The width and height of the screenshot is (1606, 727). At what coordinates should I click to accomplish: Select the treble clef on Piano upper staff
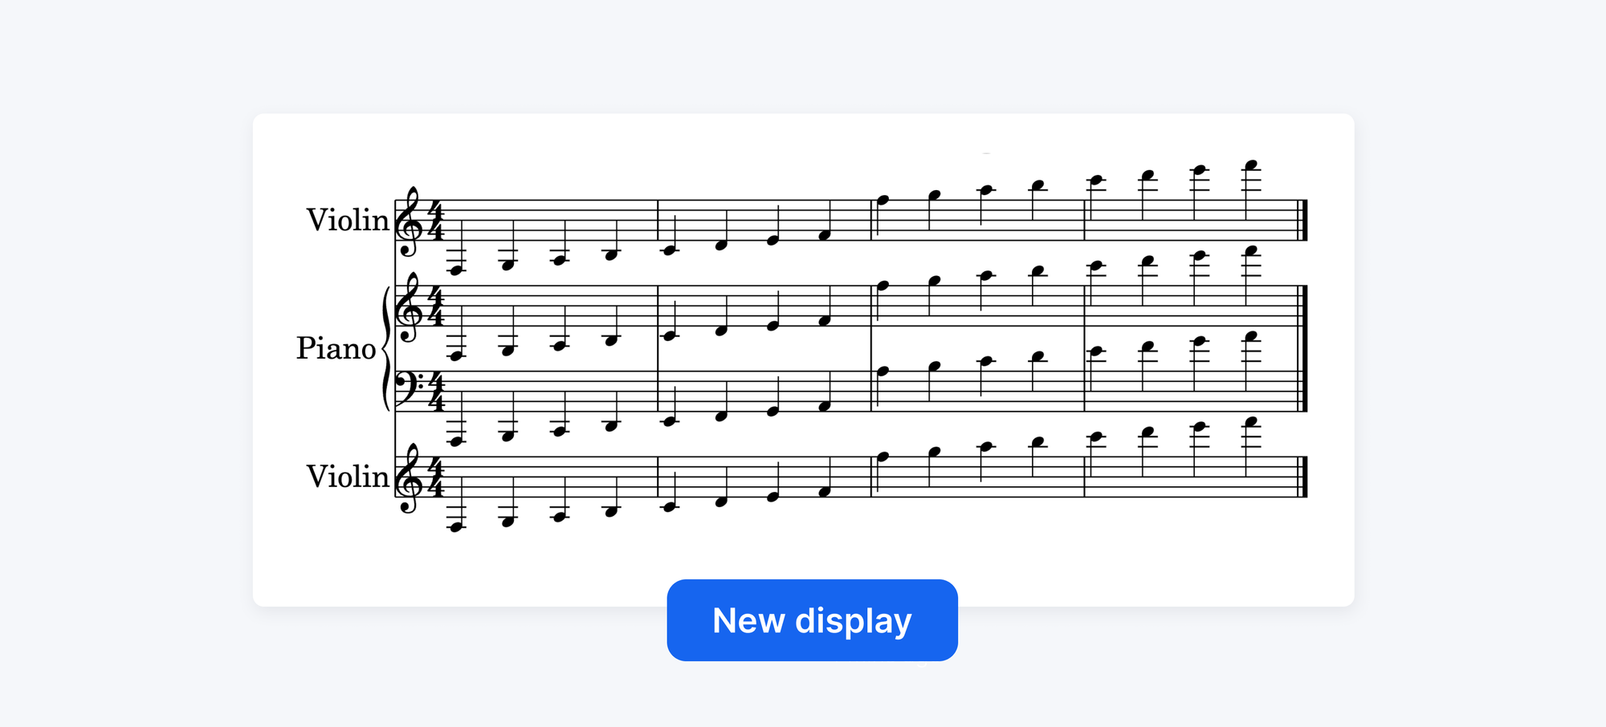[410, 307]
